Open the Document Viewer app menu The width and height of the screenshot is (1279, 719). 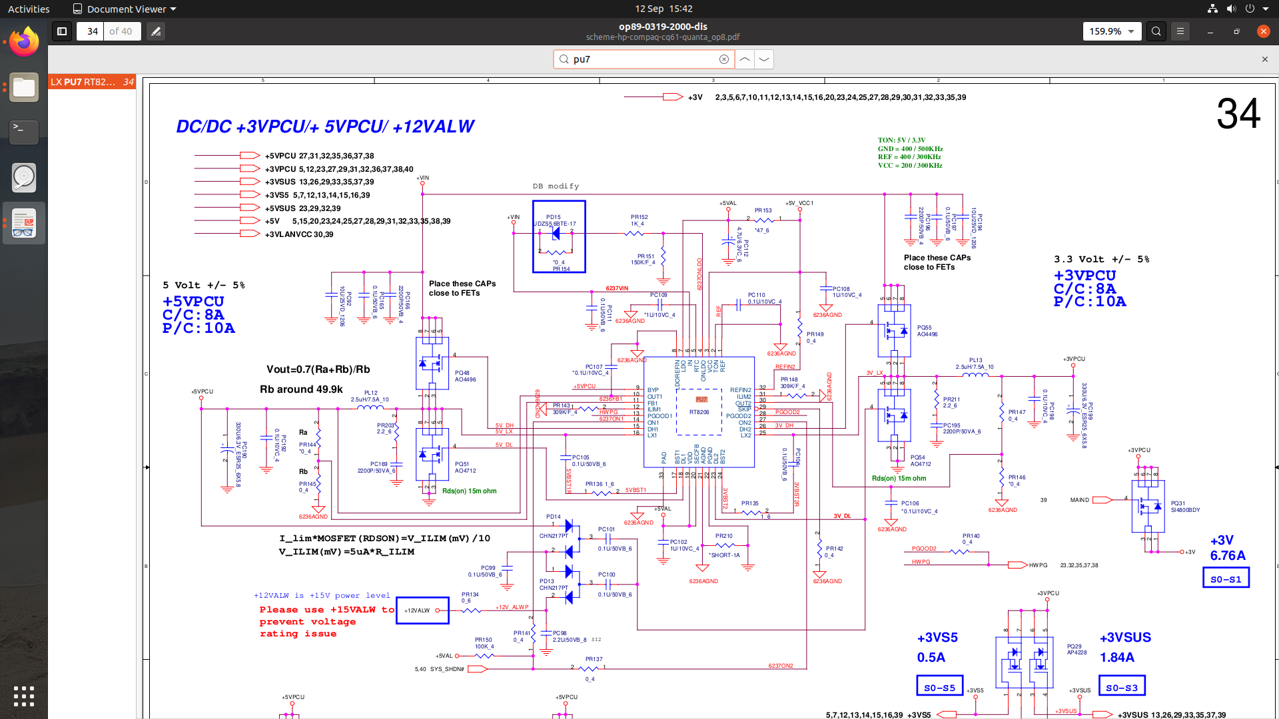pos(125,9)
